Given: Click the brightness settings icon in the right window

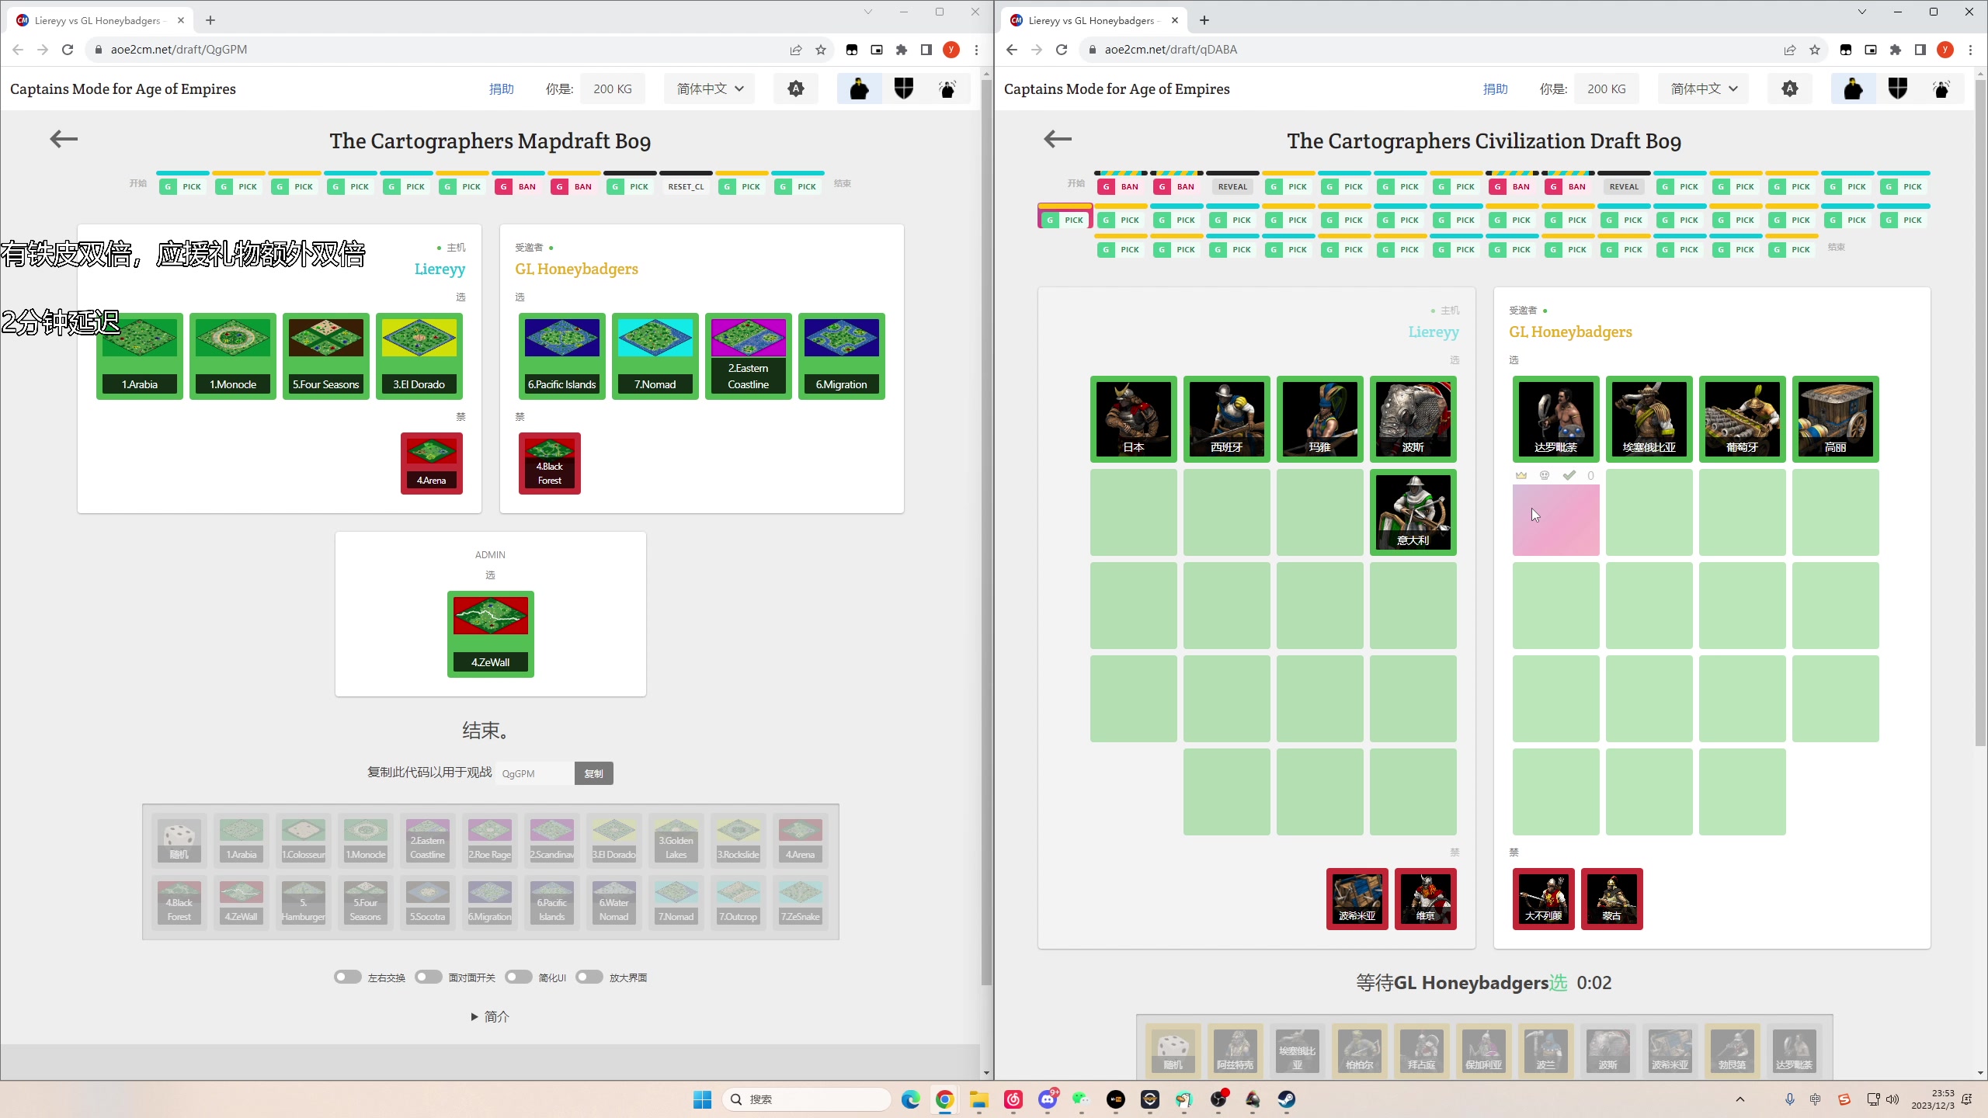Looking at the screenshot, I should [x=1790, y=89].
